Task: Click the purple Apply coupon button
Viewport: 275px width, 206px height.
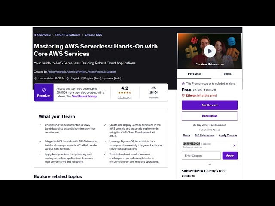Action: (230, 156)
